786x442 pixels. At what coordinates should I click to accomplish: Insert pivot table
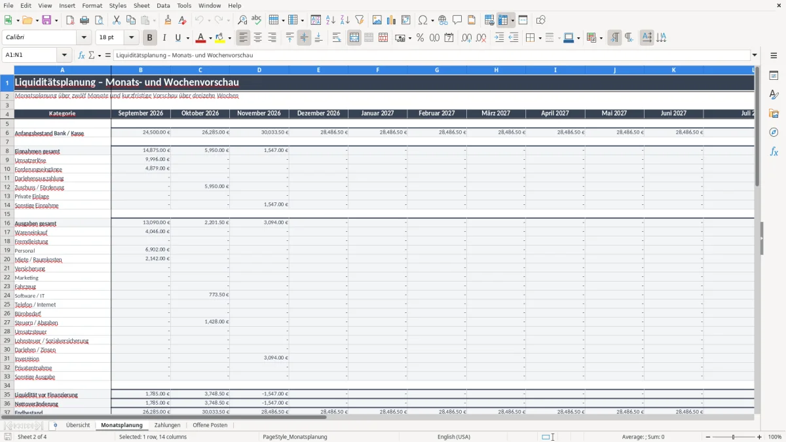coord(406,20)
